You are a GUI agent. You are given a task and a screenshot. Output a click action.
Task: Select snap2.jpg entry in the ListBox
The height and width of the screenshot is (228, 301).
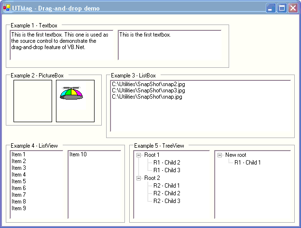(x=148, y=84)
